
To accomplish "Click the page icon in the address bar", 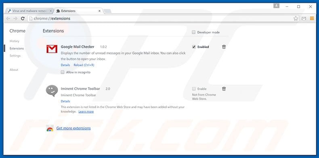I will tap(31, 19).
